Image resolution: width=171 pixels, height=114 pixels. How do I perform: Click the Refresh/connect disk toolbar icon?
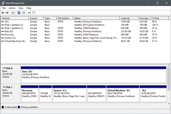[29, 13]
